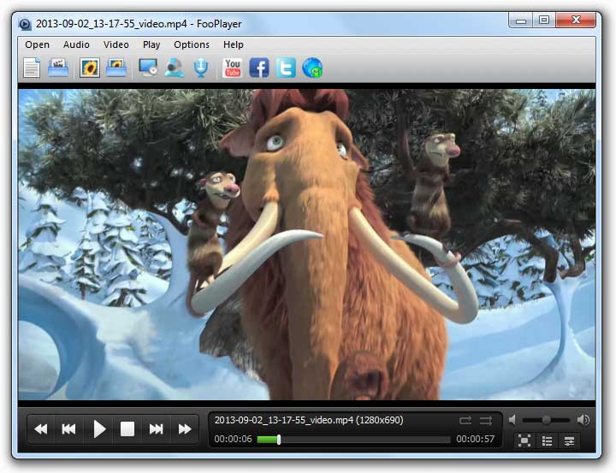Open the Help menu
The height and width of the screenshot is (473, 616).
tap(234, 44)
